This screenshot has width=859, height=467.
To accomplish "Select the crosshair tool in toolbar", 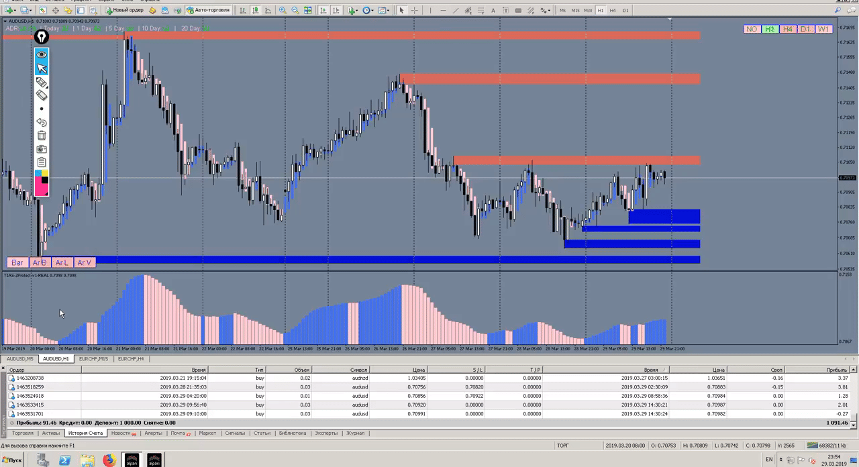I will tap(414, 10).
